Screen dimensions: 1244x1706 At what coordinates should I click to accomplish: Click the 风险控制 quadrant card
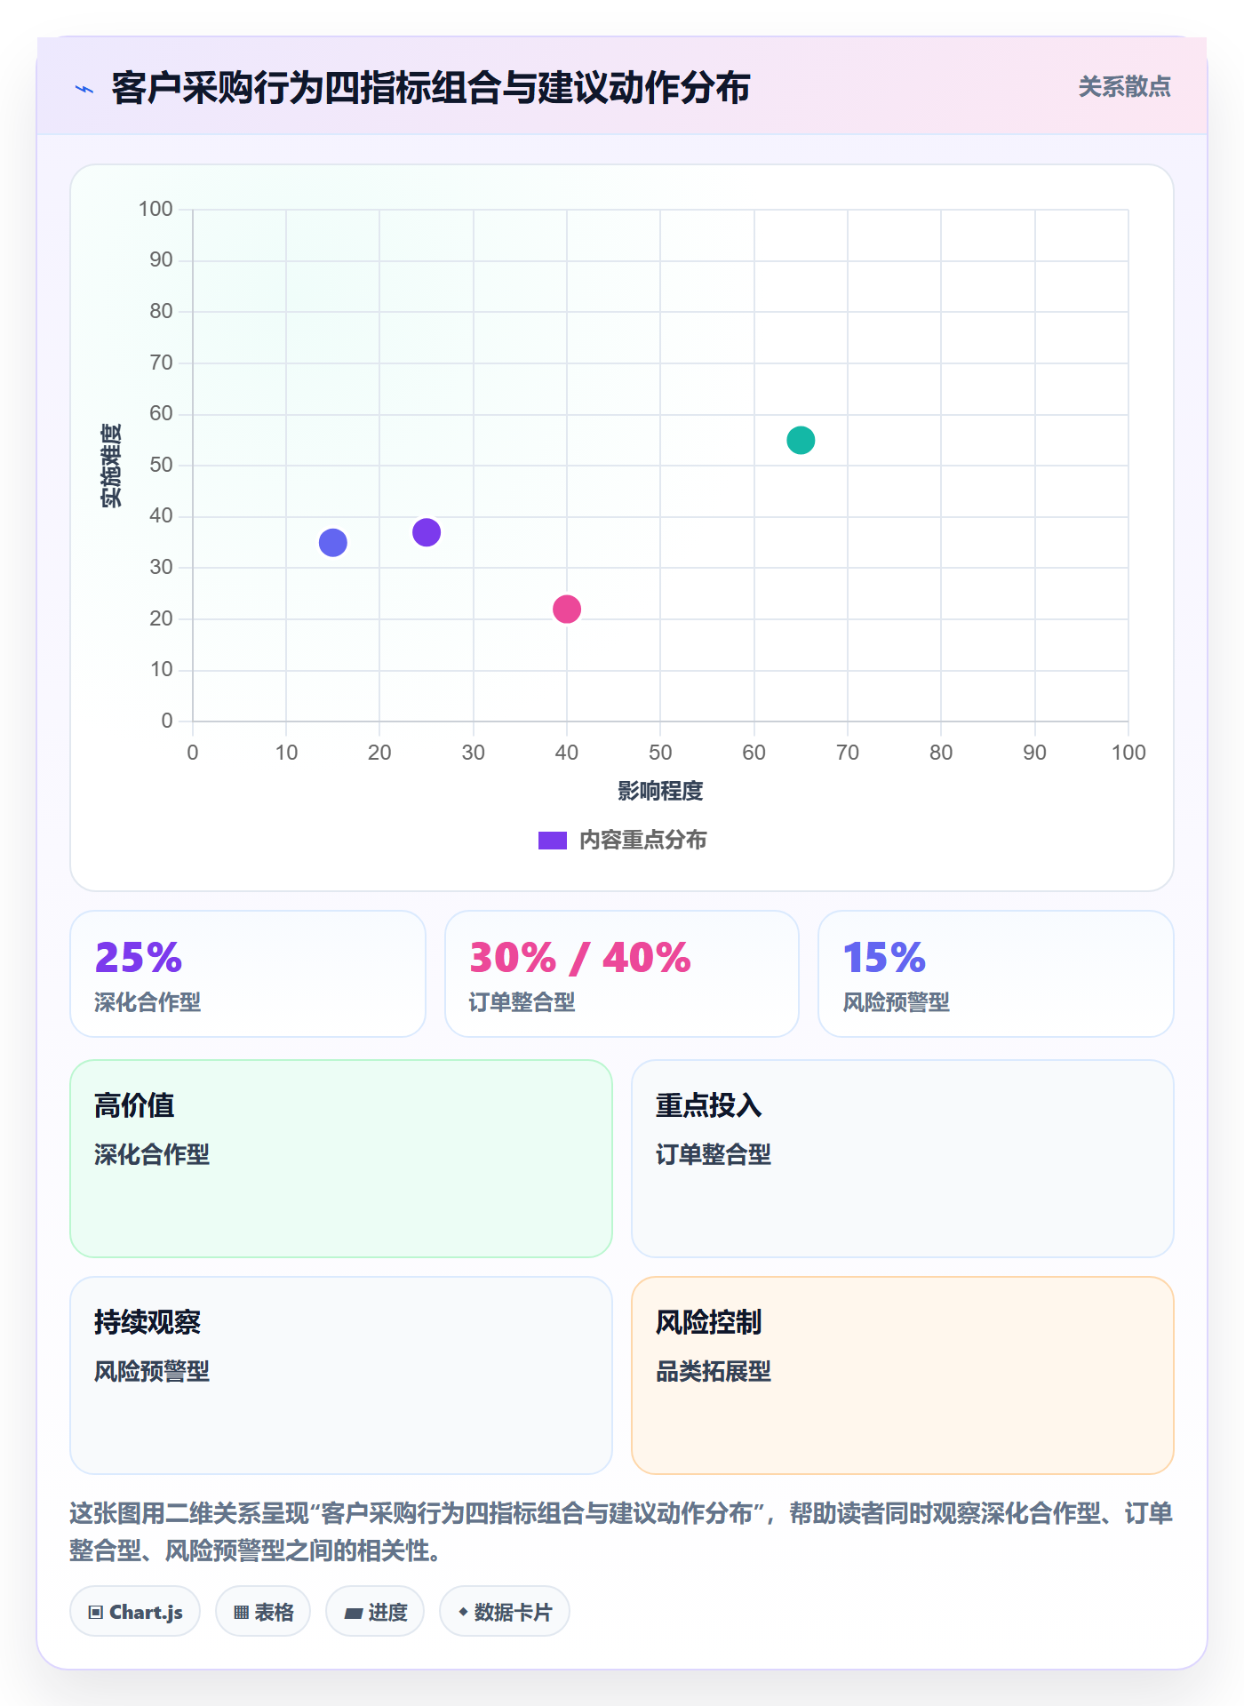(x=903, y=1375)
